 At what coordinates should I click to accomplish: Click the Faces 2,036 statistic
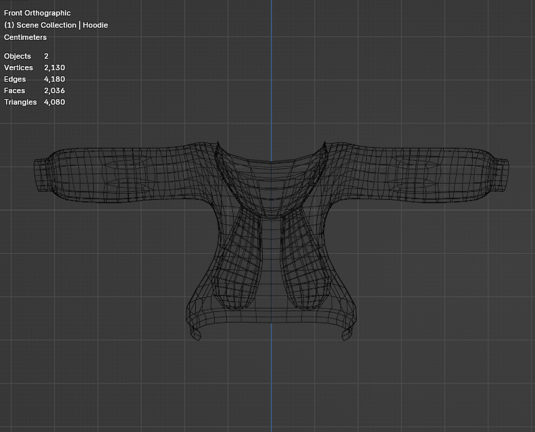[x=34, y=90]
